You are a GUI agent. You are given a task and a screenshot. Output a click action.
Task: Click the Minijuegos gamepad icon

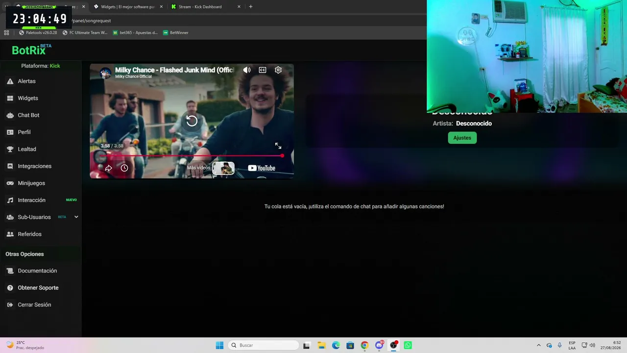point(10,183)
